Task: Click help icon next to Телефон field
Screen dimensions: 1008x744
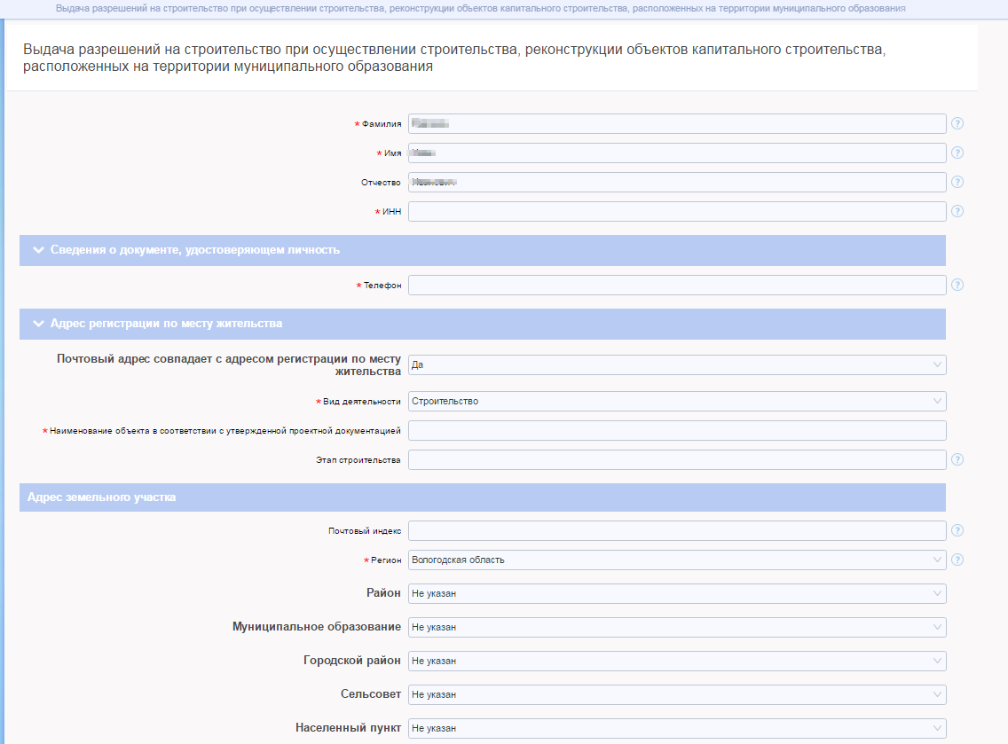Action: pyautogui.click(x=957, y=285)
